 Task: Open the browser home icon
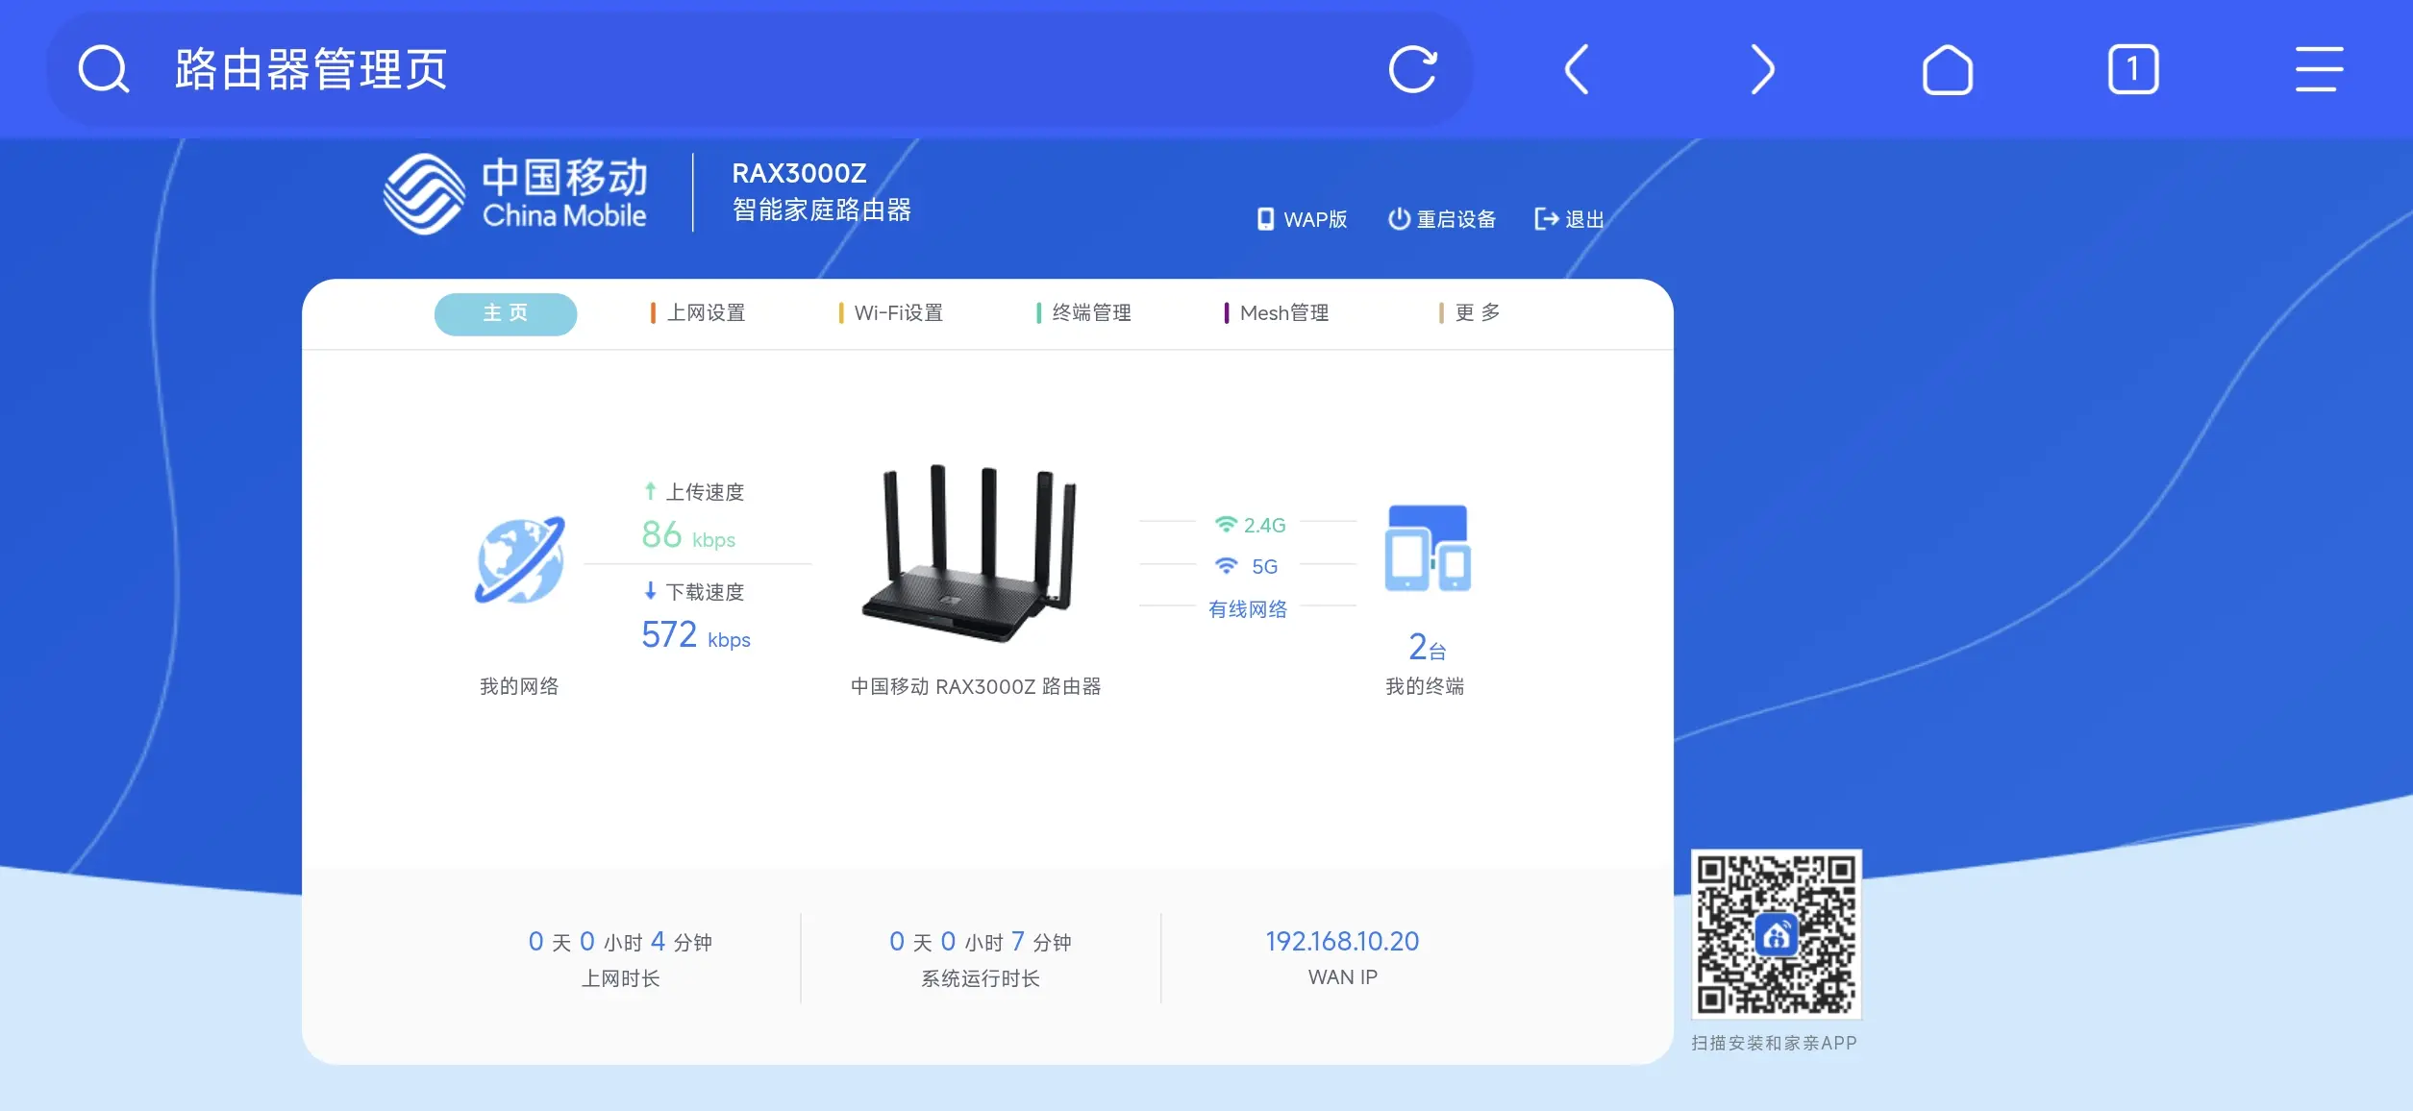[1947, 69]
